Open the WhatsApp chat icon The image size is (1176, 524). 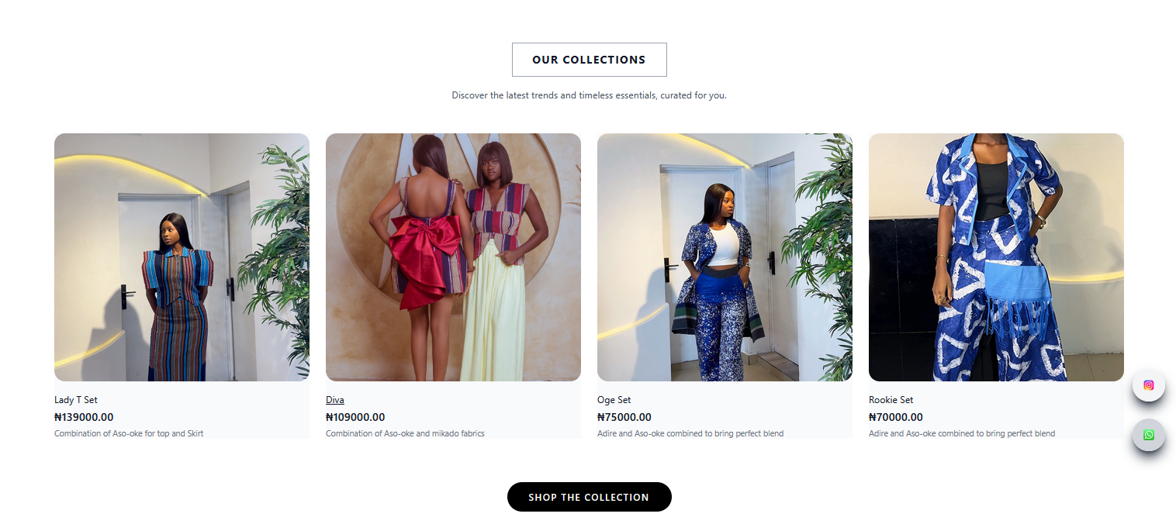click(x=1149, y=435)
